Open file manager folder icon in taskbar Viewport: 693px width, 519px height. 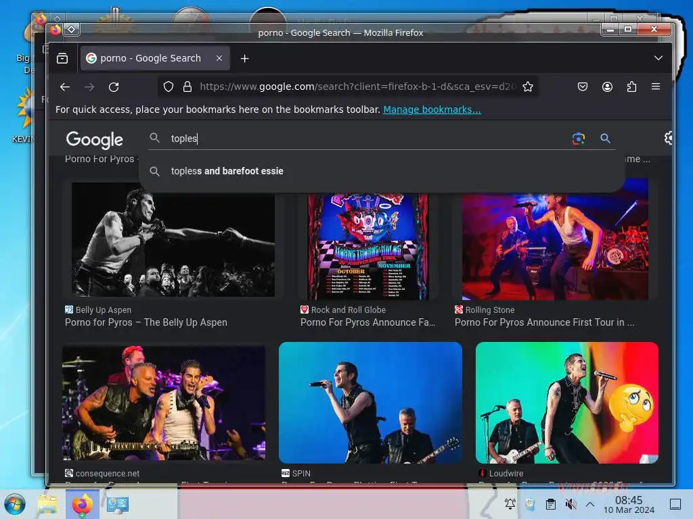pyautogui.click(x=47, y=504)
